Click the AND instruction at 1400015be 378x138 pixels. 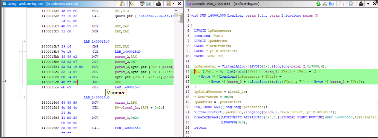100,62
